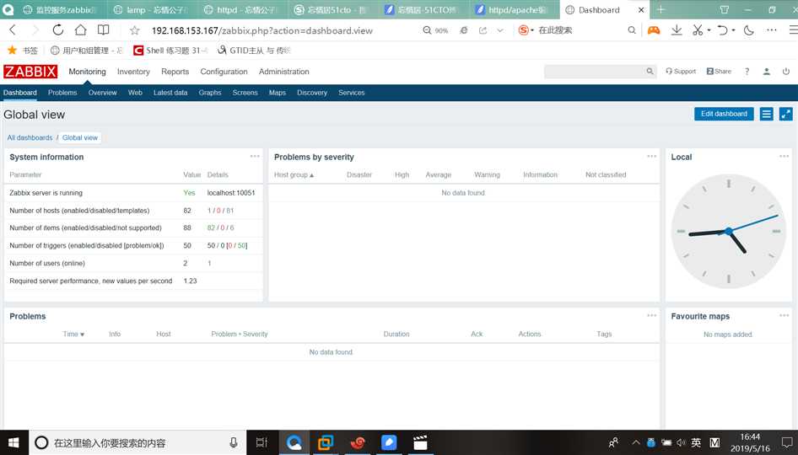Bookmark page with the star icon
798x455 pixels.
point(134,30)
